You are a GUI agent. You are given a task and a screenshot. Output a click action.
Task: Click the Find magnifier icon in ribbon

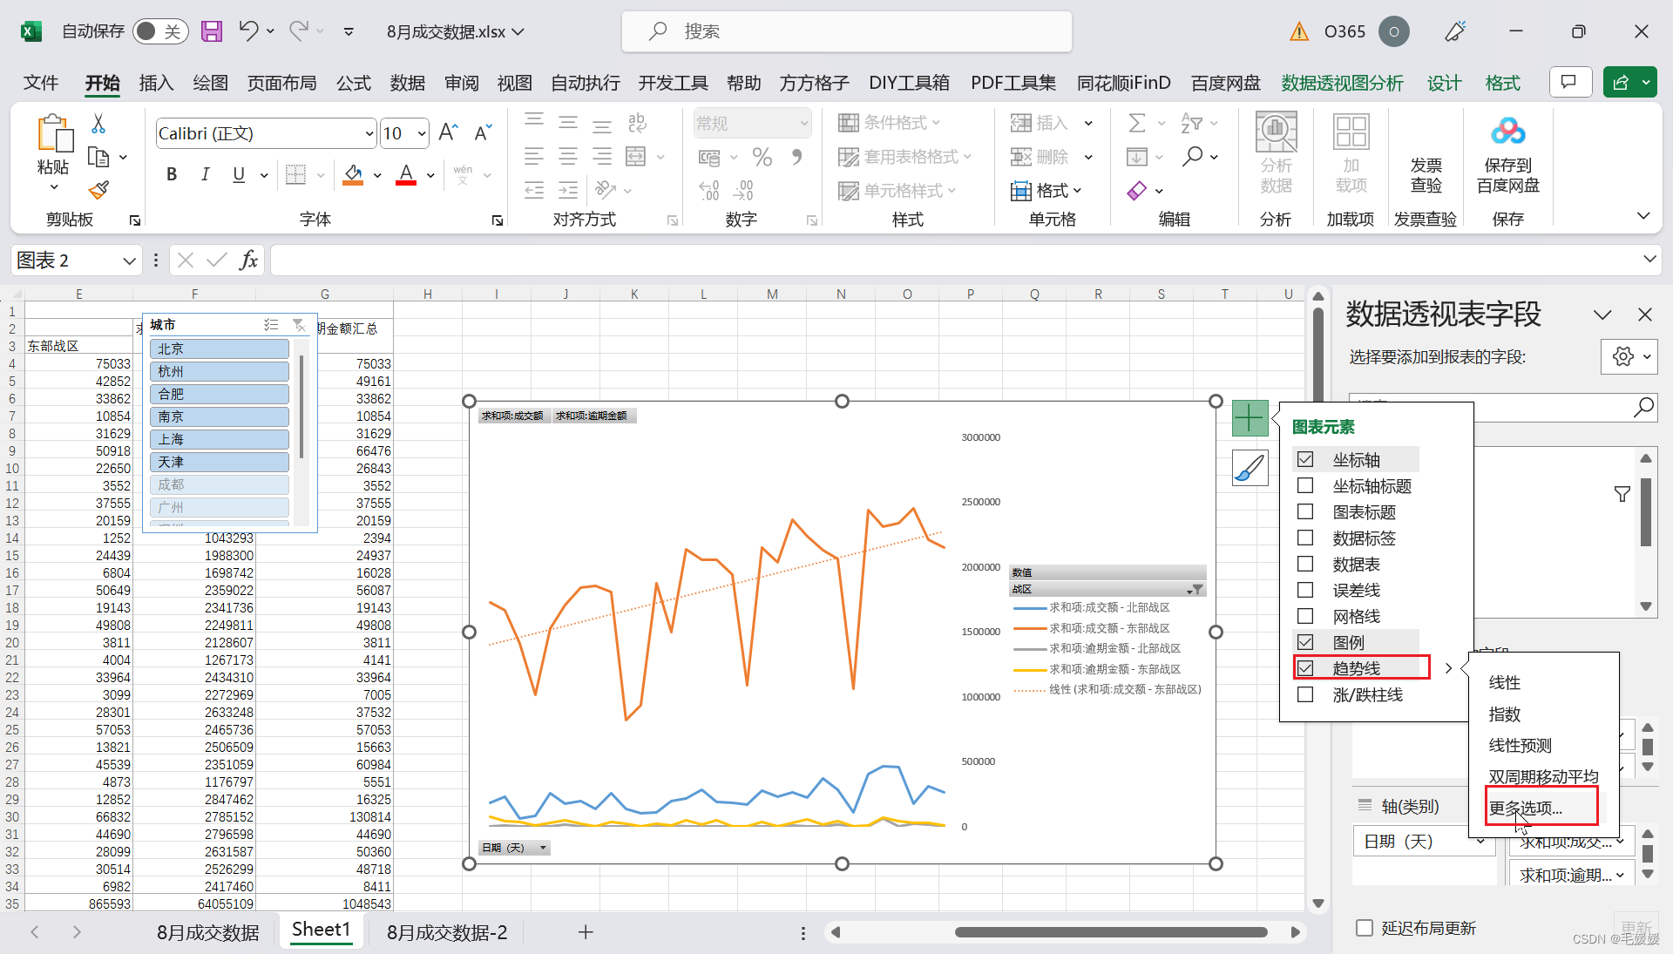tap(1192, 157)
